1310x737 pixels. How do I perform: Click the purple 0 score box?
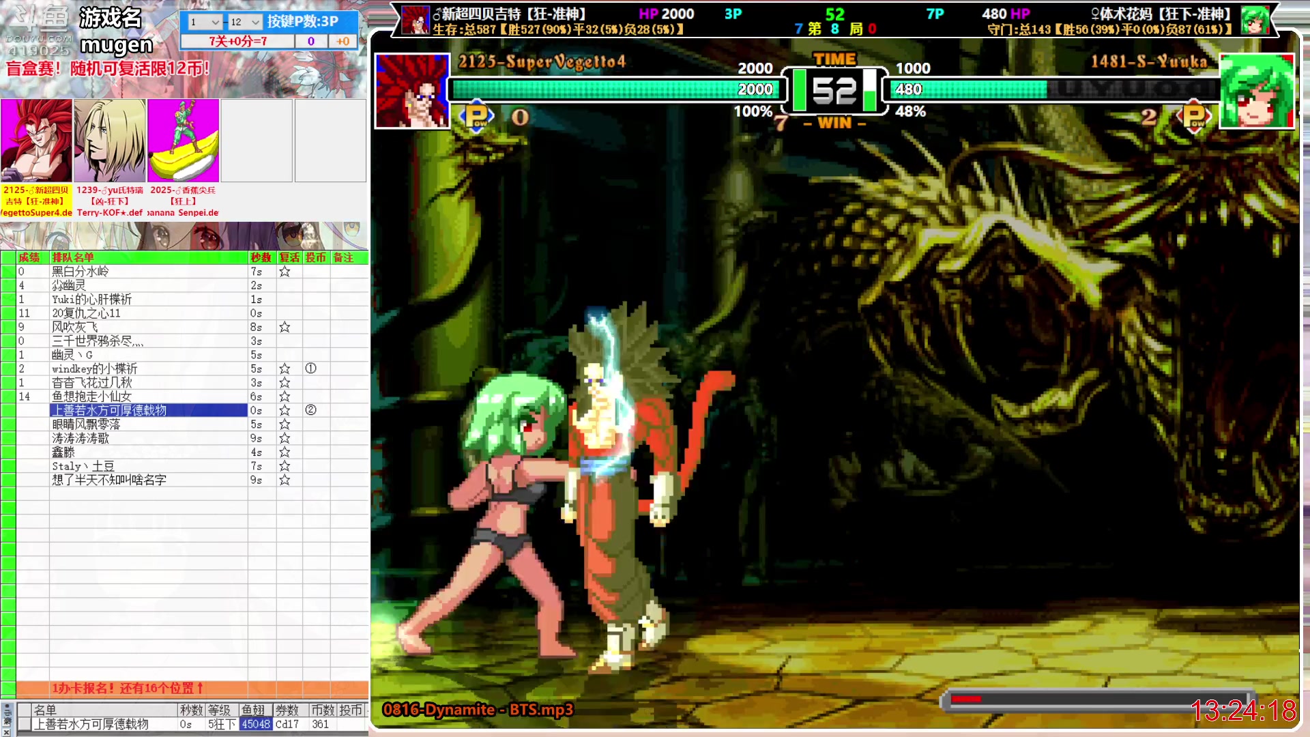click(x=311, y=42)
